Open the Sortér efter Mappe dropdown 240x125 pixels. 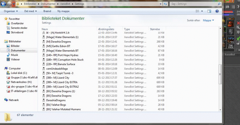point(208,20)
